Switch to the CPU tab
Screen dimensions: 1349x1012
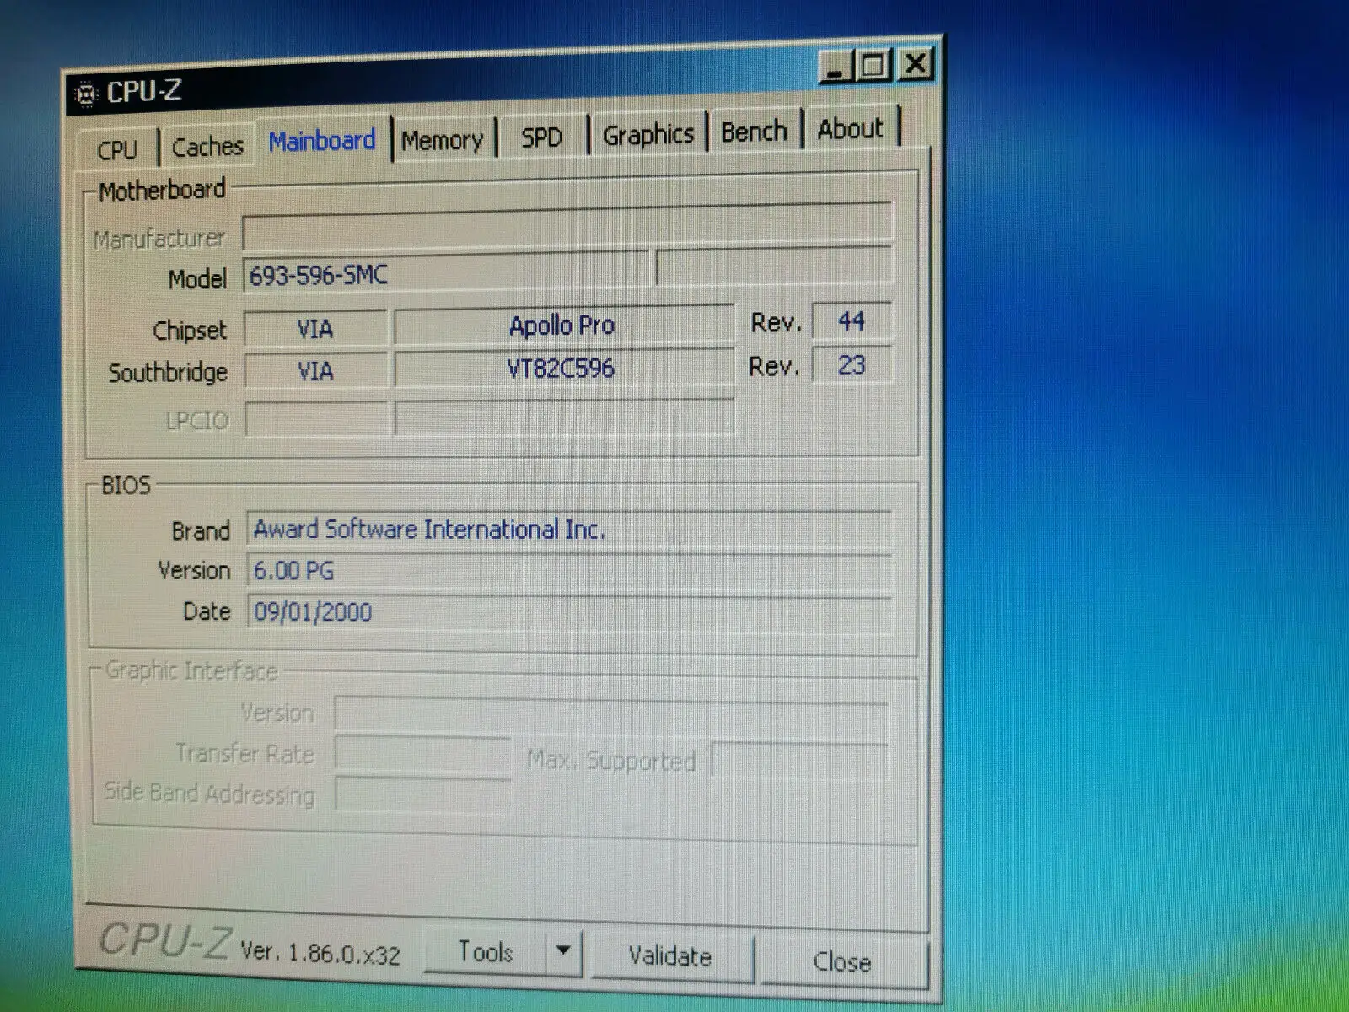point(117,149)
